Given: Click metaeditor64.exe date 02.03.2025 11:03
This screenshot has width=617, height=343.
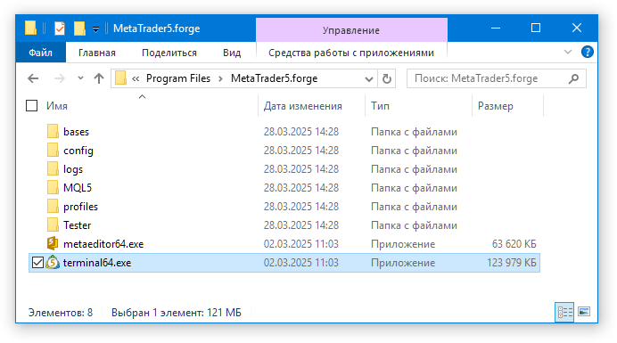Looking at the screenshot, I should [301, 244].
